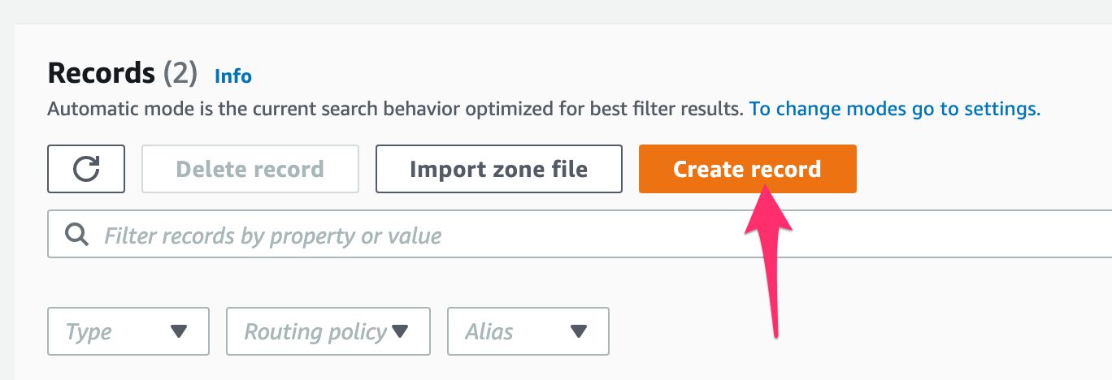
Task: Click the magnifying glass search icon
Action: [x=76, y=235]
